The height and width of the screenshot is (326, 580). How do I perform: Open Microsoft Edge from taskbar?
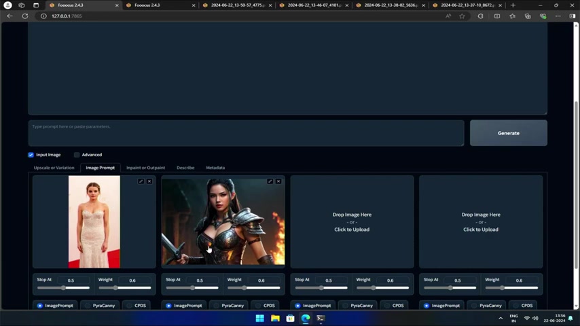pyautogui.click(x=306, y=319)
